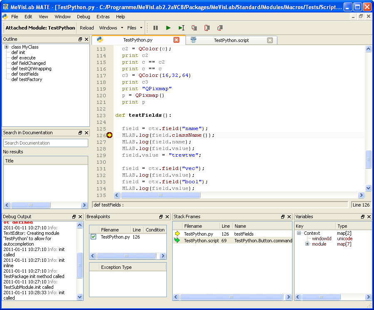Click the Key column header in Variables

[x=315, y=226]
